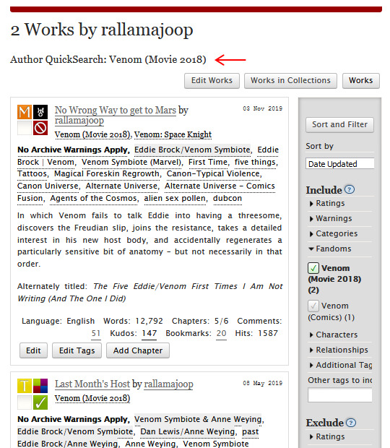
Task: Expand Include Warnings section
Action: point(330,218)
